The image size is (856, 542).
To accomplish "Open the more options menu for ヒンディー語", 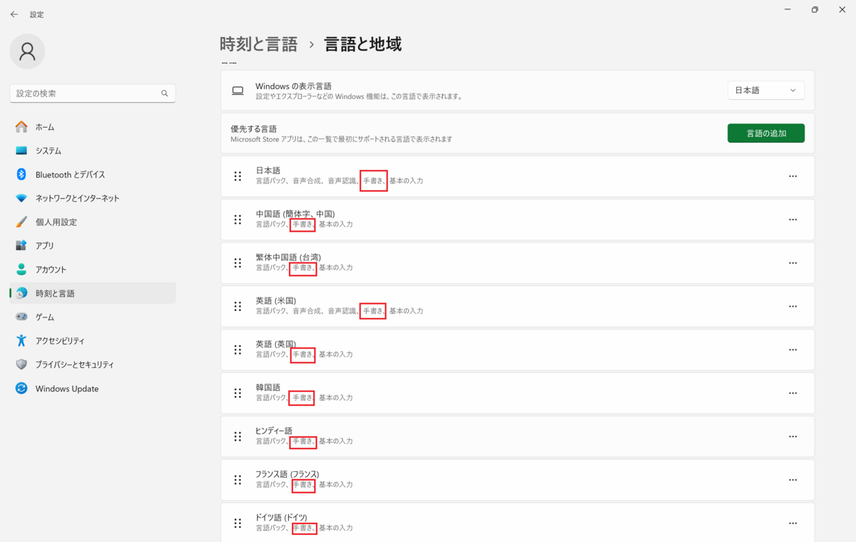I will tap(793, 436).
